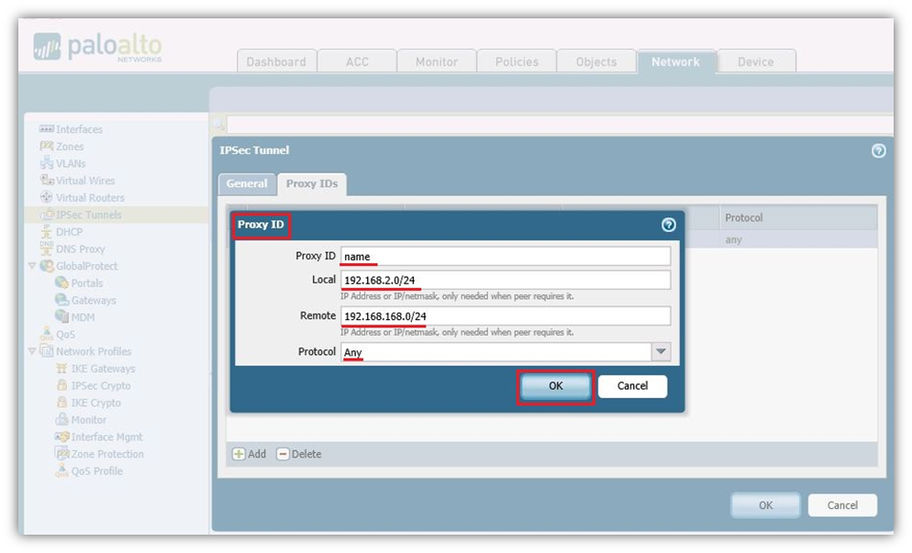Collapse the Network Profiles tree node
912x553 pixels.
click(x=33, y=351)
